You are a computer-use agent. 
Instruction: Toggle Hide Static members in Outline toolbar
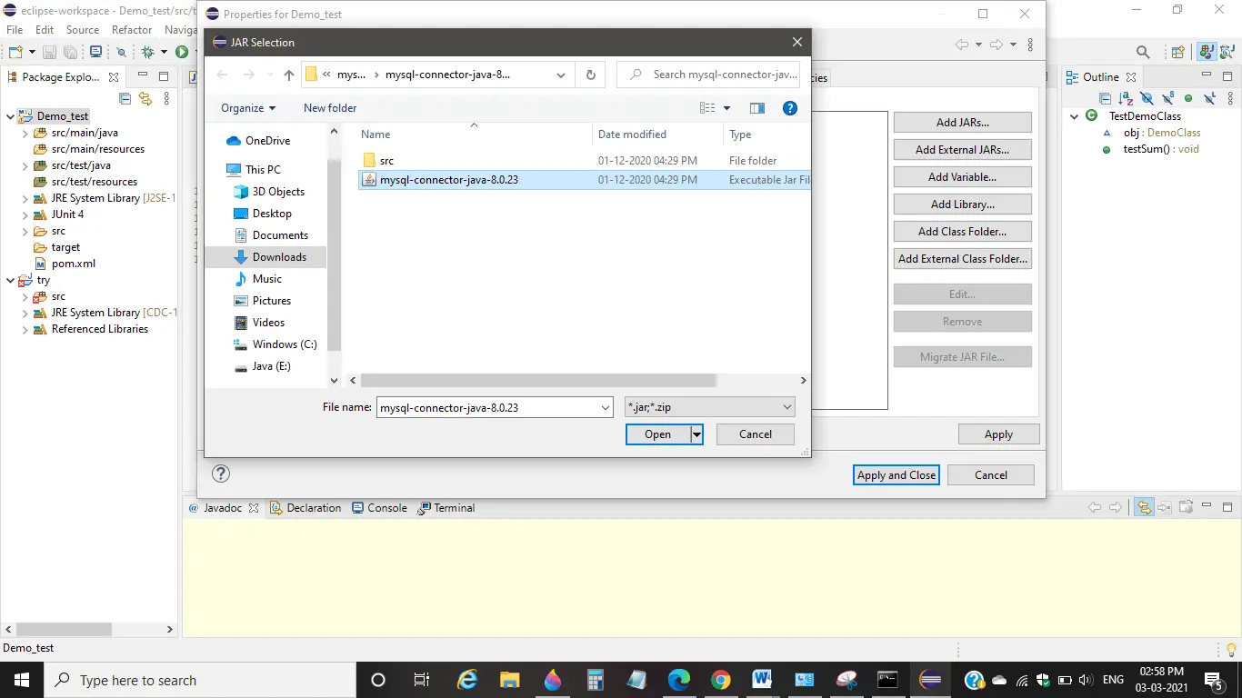click(x=1167, y=98)
